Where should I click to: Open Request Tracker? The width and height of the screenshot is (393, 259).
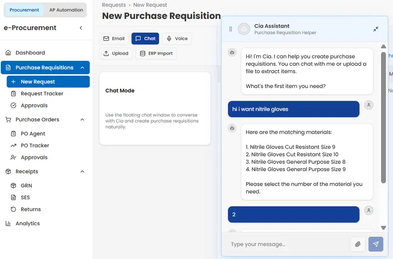[42, 94]
